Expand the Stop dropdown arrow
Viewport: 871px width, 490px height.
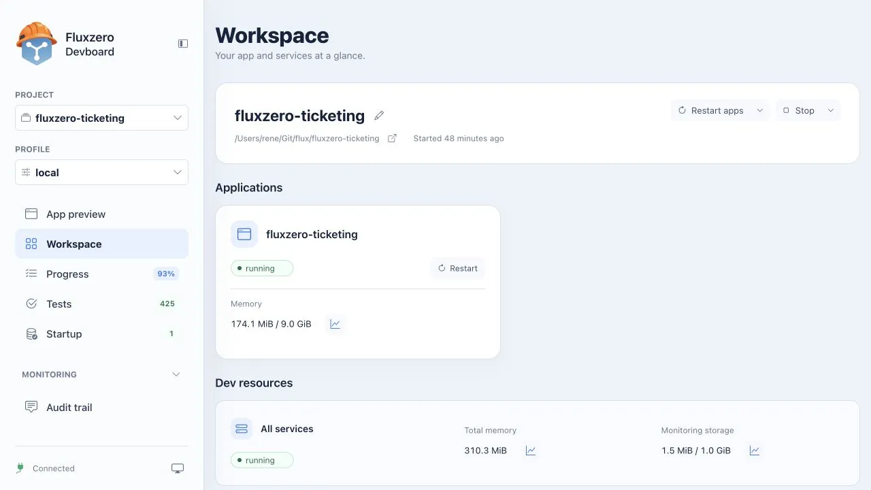[831, 110]
